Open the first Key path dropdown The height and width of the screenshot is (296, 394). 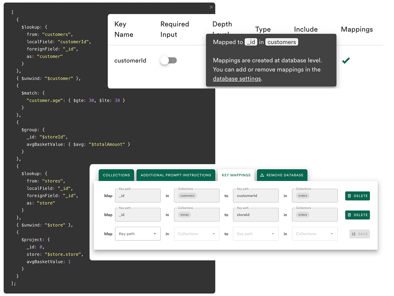(138, 234)
